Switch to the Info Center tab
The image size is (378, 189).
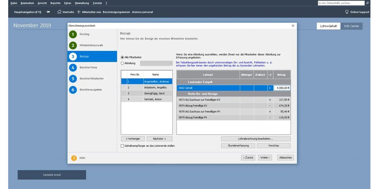(x=351, y=26)
